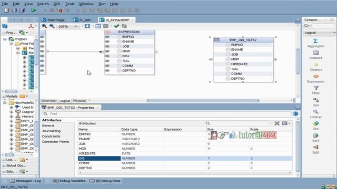
Task: Click the Find field in Properties
Action: pyautogui.click(x=167, y=113)
